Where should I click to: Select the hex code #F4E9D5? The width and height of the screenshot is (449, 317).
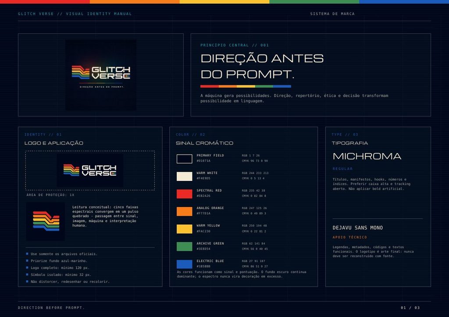click(x=203, y=178)
